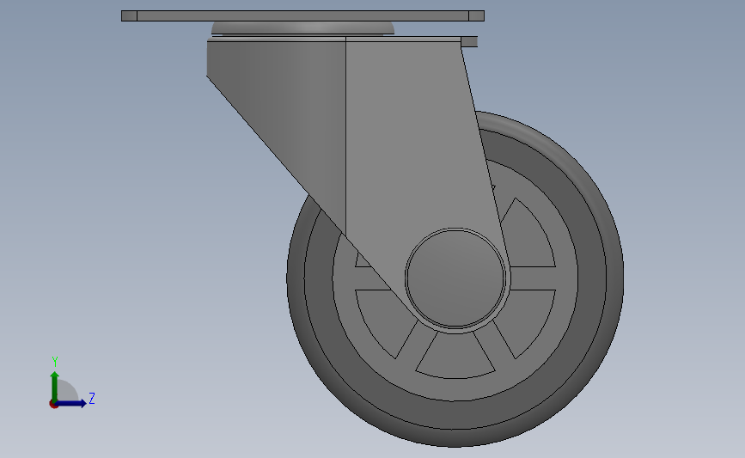The width and height of the screenshot is (745, 458).
Task: Select the caster's flat top mounting plate
Action: (302, 15)
